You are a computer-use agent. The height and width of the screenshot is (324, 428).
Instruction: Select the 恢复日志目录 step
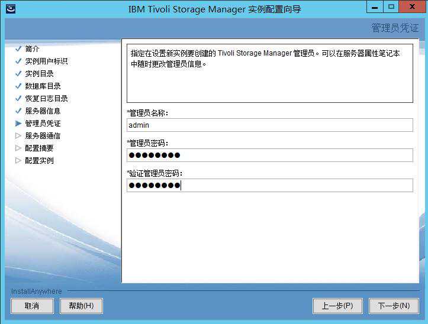[x=46, y=99]
